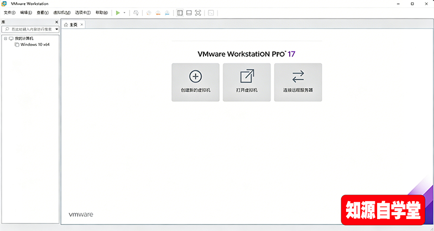The width and height of the screenshot is (434, 231).
Task: Open the power options dropdown arrow
Action: (124, 12)
